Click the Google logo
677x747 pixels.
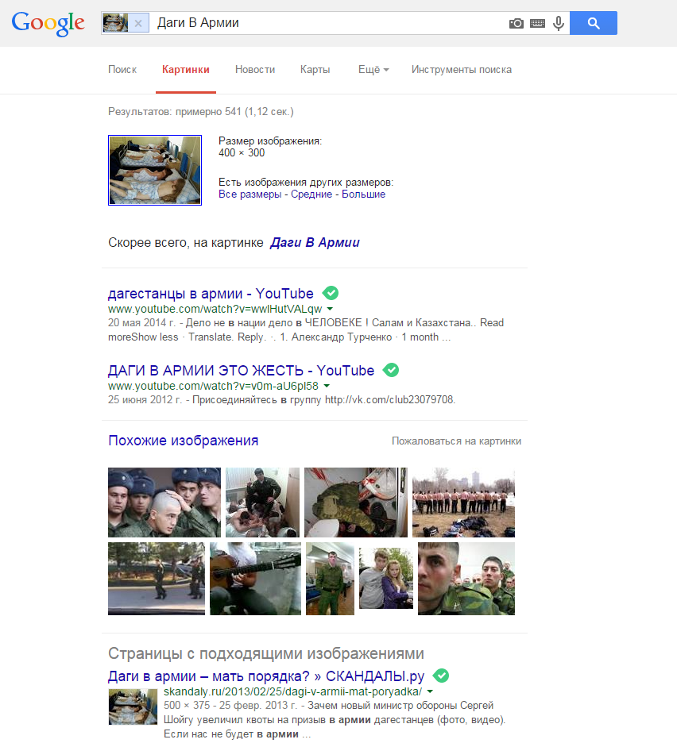tap(48, 23)
